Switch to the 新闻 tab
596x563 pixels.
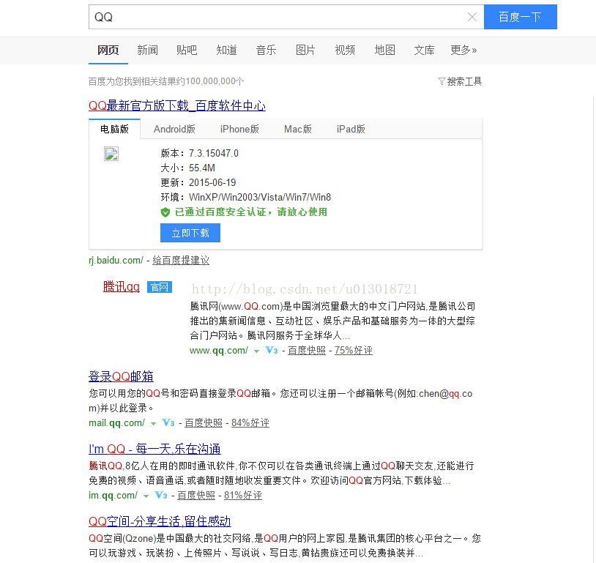(147, 51)
